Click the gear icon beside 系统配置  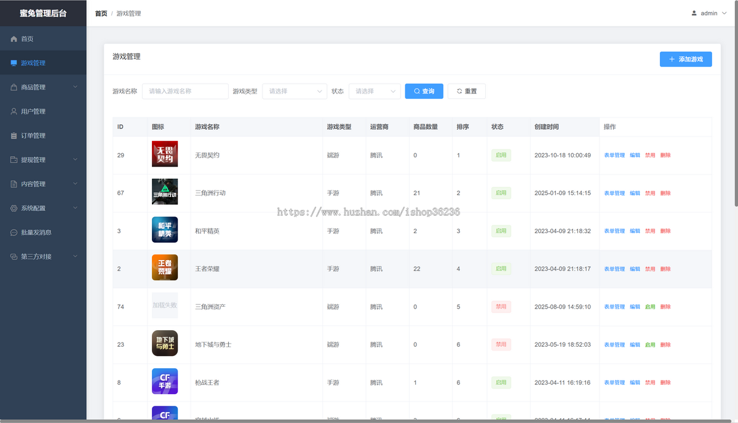click(14, 208)
